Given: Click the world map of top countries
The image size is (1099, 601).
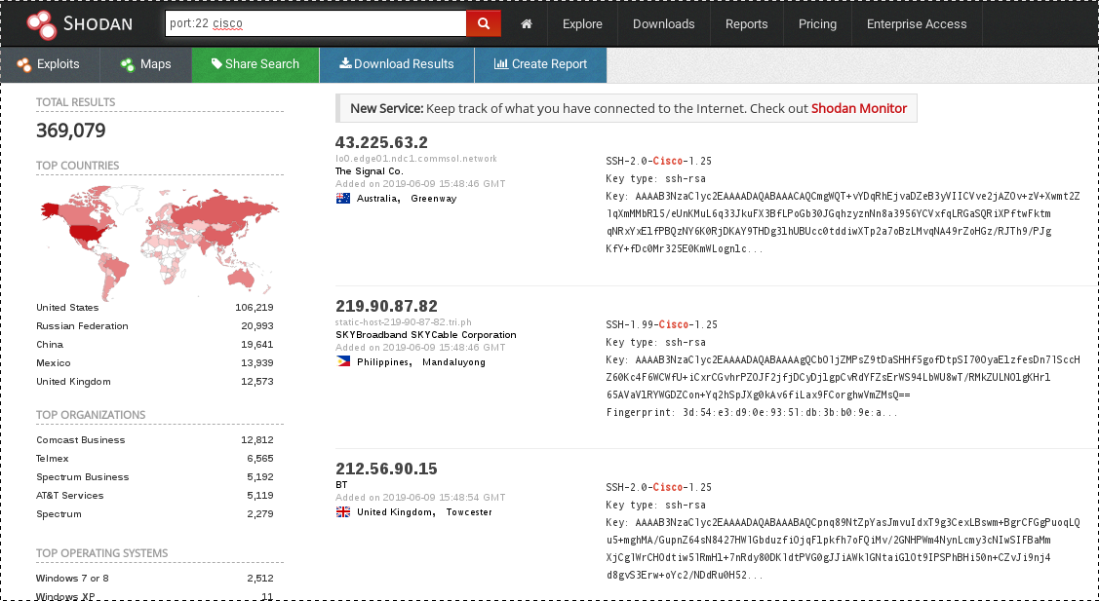Looking at the screenshot, I should point(159,242).
